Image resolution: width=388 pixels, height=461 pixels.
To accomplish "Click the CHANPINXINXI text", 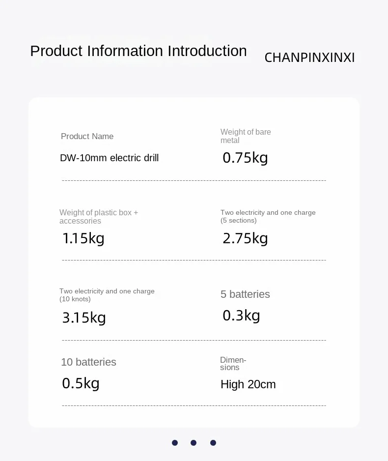I will coord(309,58).
